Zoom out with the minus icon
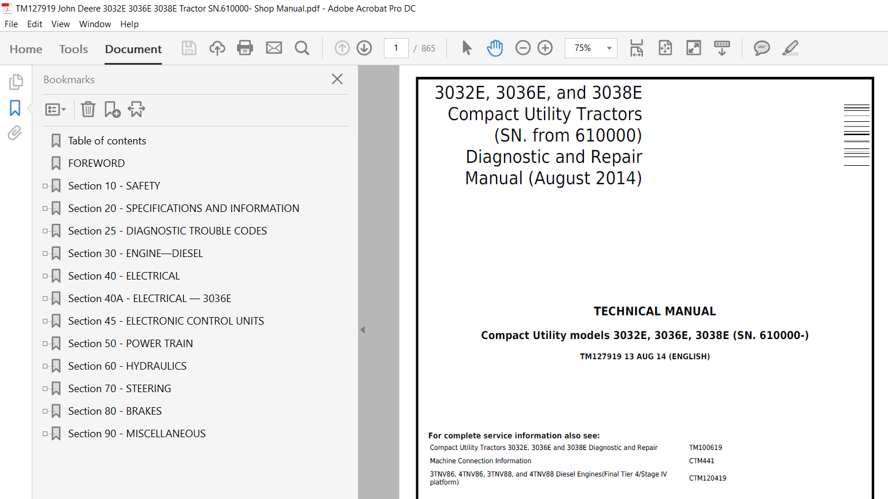Screen dimensions: 888x499 point(523,48)
